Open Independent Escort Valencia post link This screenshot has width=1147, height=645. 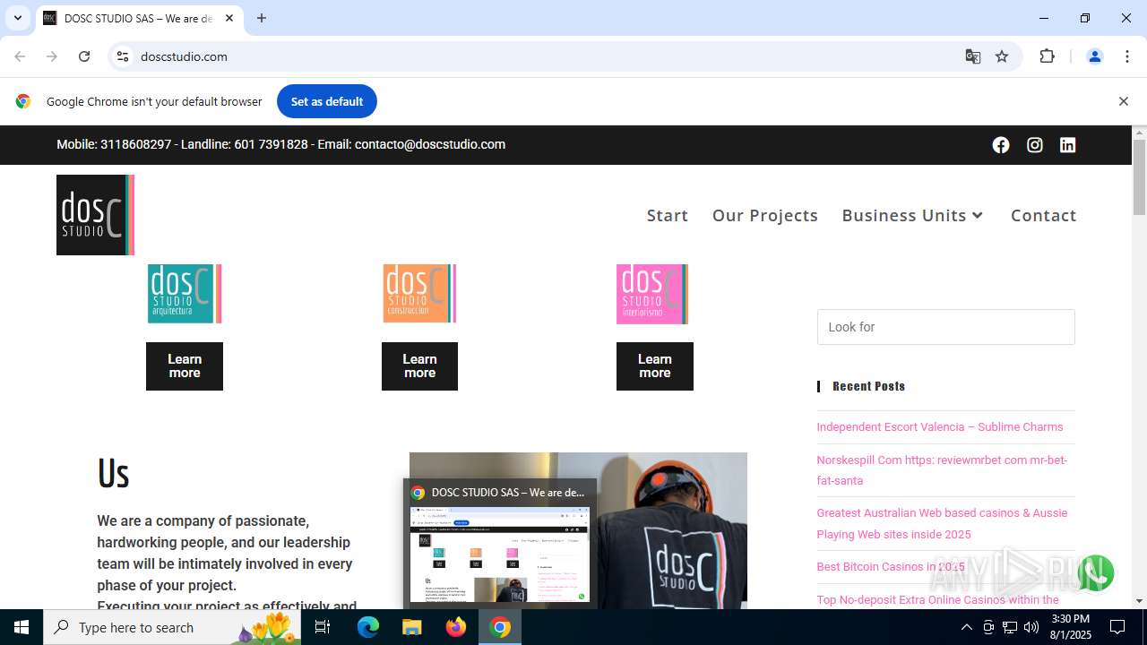click(940, 427)
